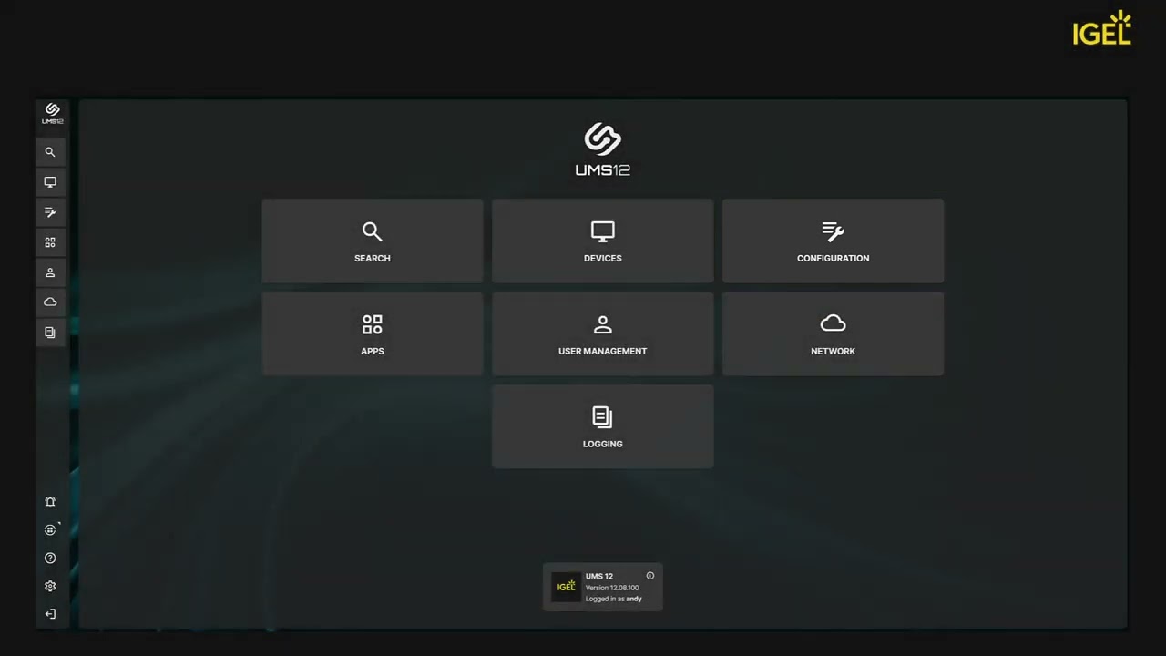Click the search magnifier icon in sidebar

tap(50, 152)
